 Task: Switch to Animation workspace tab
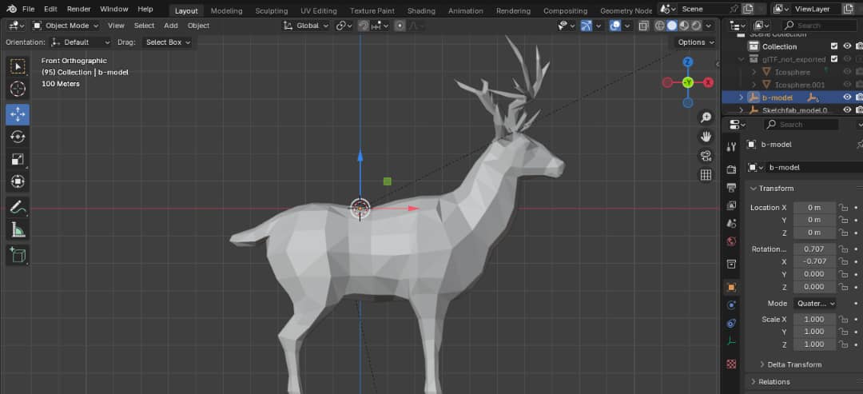[x=466, y=11]
